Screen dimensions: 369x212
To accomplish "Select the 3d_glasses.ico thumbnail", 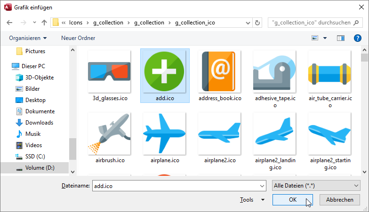I will coord(109,71).
